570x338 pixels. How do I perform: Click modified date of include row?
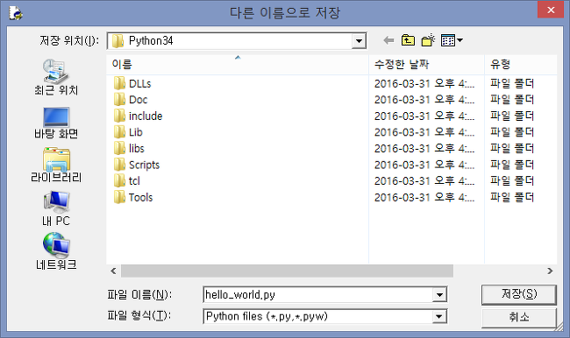424,116
